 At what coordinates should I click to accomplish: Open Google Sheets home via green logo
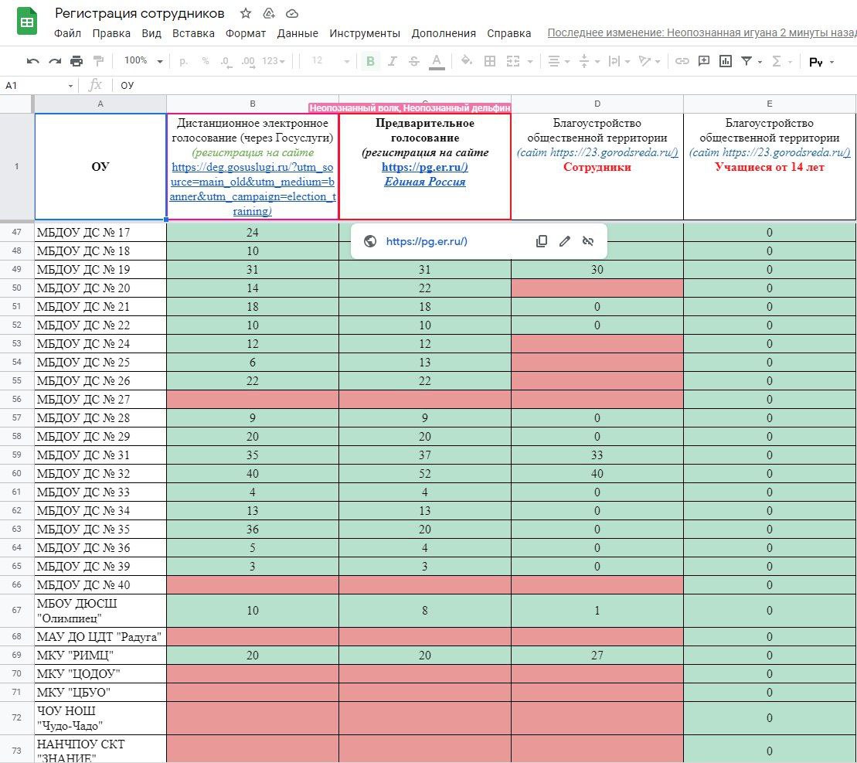(27, 22)
